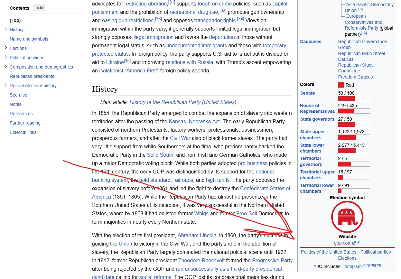Go to Notes section in Contents
The image size is (401, 279).
tap(15, 104)
